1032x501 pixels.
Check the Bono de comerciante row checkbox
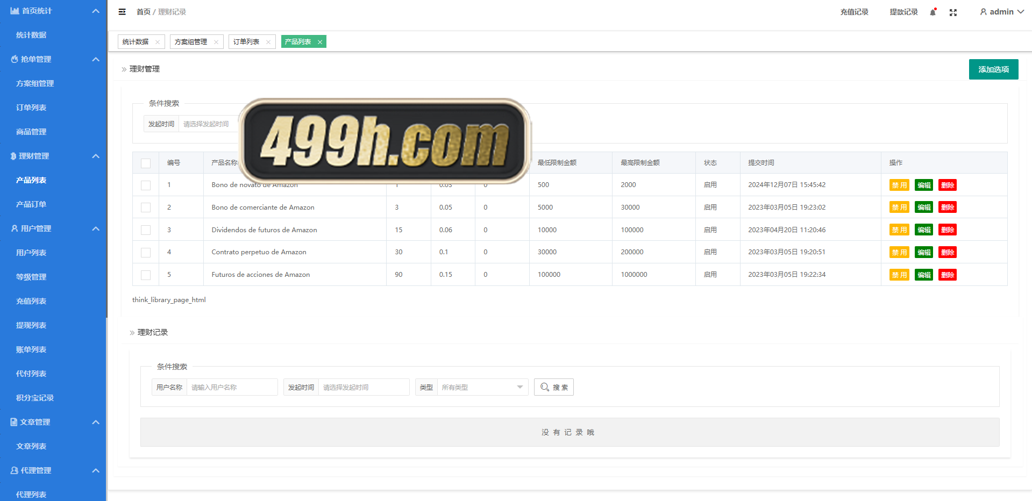coord(146,207)
